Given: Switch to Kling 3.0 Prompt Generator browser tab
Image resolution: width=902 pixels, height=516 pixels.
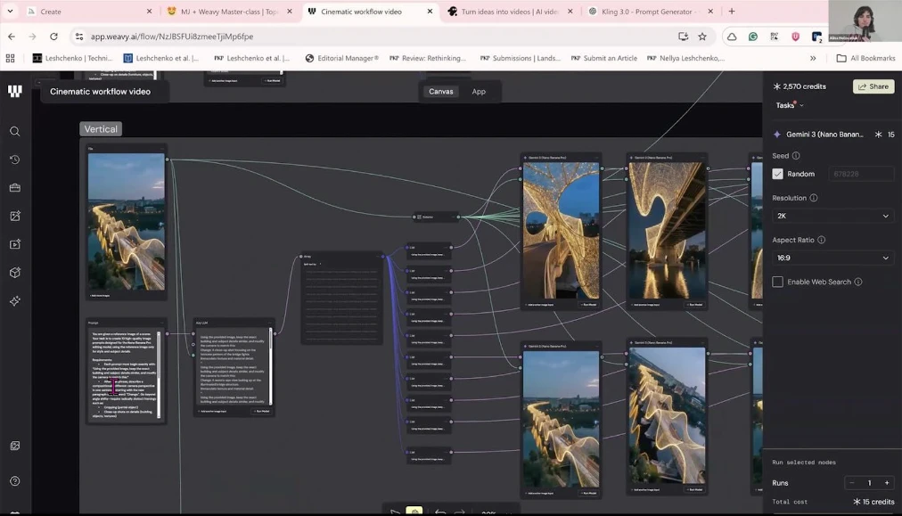Looking at the screenshot, I should tap(646, 12).
